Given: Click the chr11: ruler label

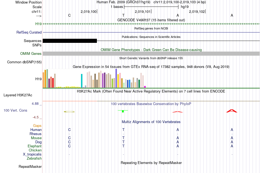Looking at the screenshot, I should [x=37, y=11].
